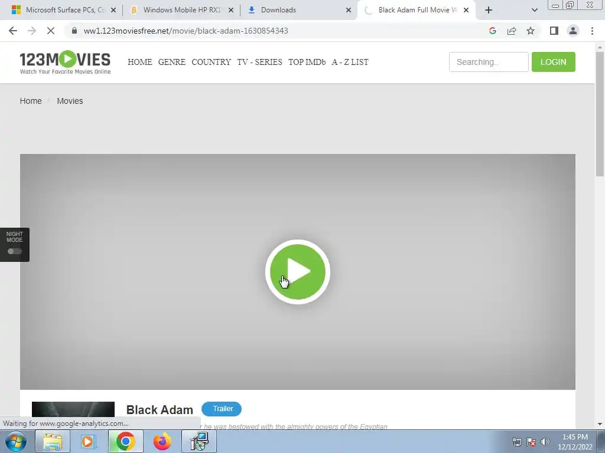This screenshot has width=605, height=453.
Task: Open the installer program taskbar icon
Action: [x=199, y=441]
